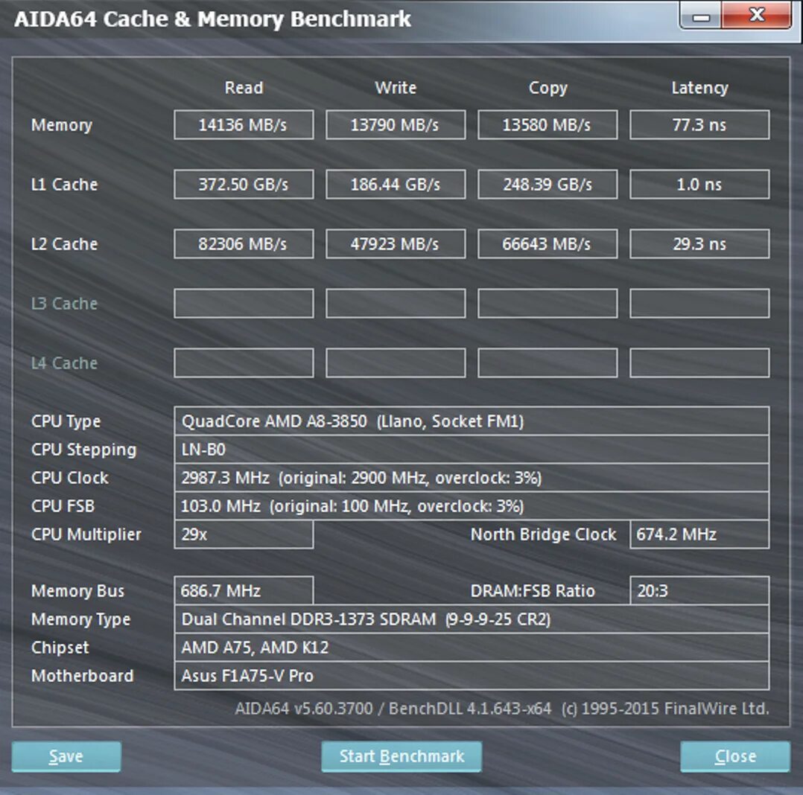Select Memory Read value 14136 MB/s

pyautogui.click(x=244, y=124)
